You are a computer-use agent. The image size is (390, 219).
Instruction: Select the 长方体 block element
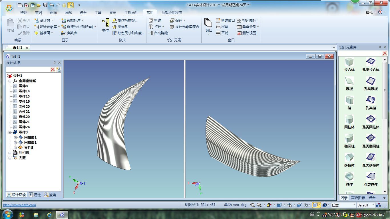click(x=349, y=65)
